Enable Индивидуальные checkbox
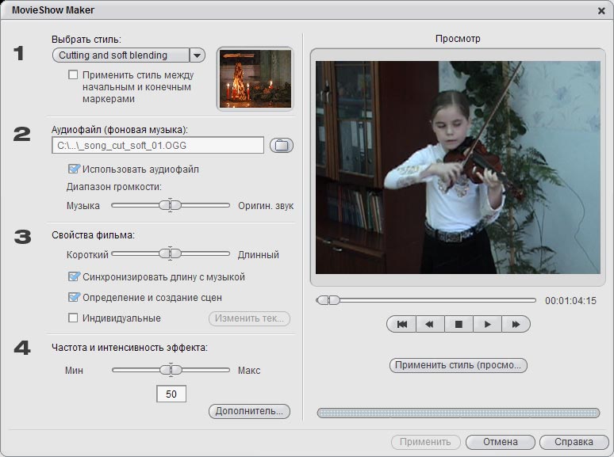 click(x=73, y=318)
